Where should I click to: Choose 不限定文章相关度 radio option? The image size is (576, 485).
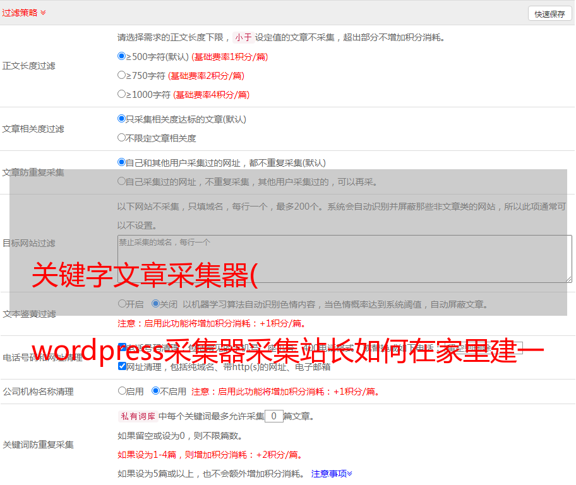coord(122,138)
